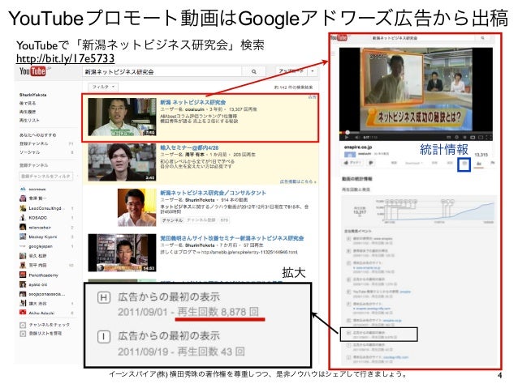Click the チャンネル tag button
Viewport: 518px width, 388px height.
(x=172, y=220)
